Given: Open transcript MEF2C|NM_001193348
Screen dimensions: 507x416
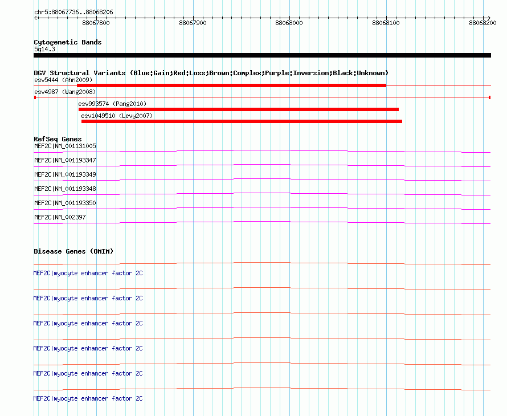Looking at the screenshot, I should [65, 189].
